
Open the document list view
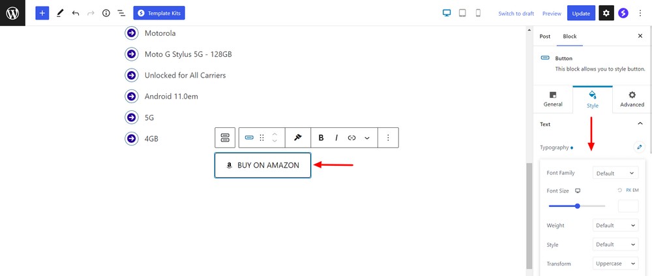(121, 13)
